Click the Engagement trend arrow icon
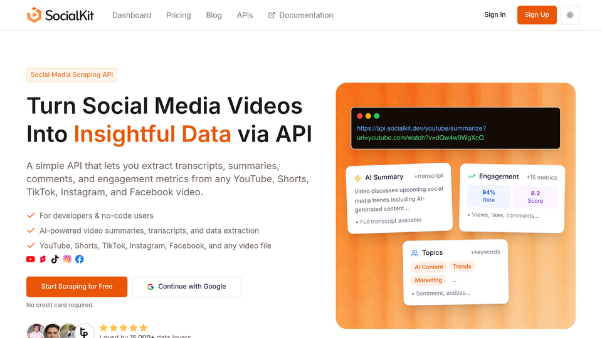This screenshot has width=602, height=338. [472, 177]
